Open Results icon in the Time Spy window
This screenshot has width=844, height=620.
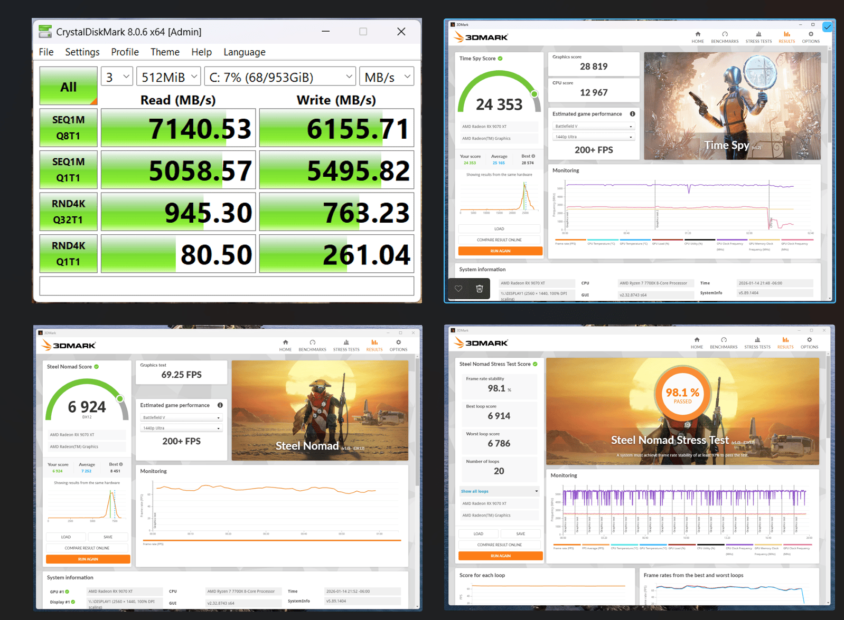tap(786, 34)
